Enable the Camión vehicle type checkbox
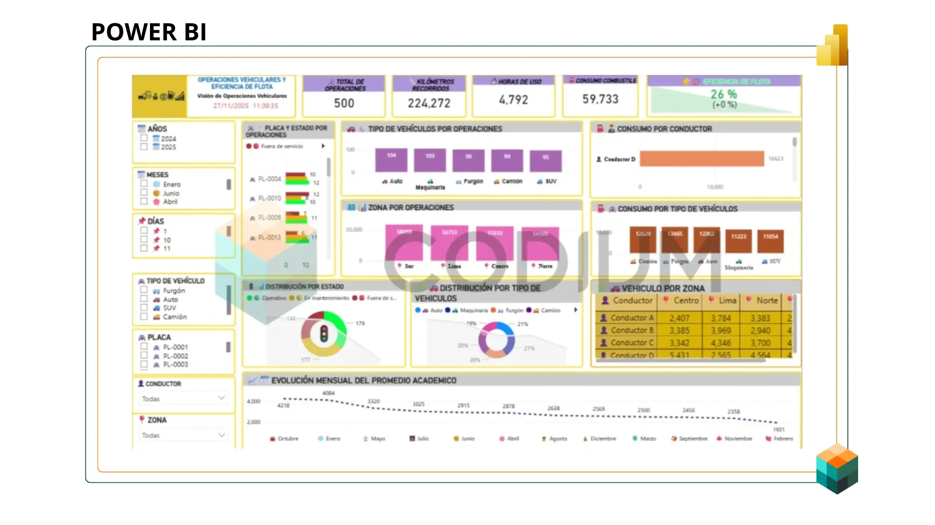 [144, 316]
